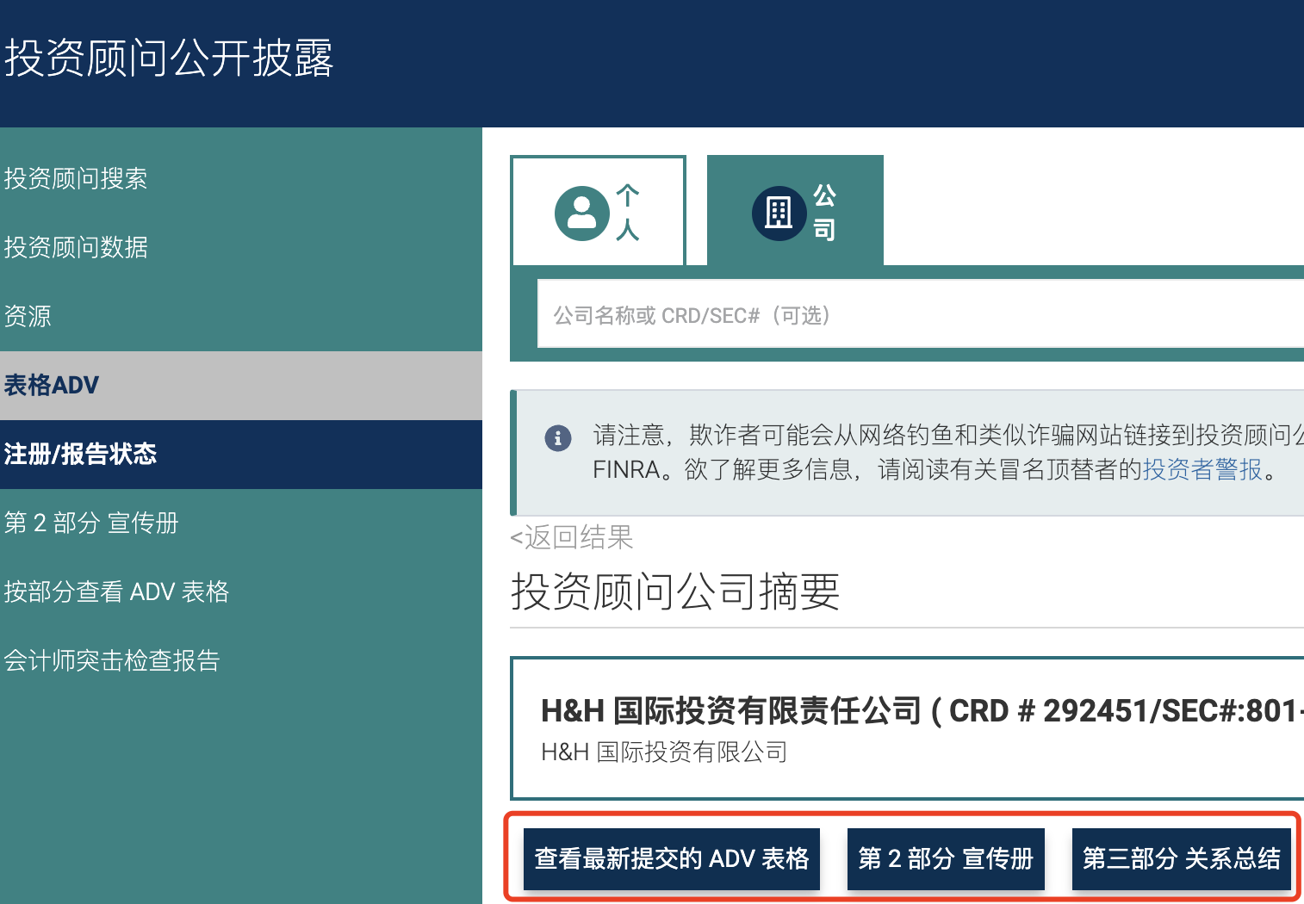Click the company name or CRD/SEC# search field
This screenshot has height=904, width=1304.
(920, 314)
